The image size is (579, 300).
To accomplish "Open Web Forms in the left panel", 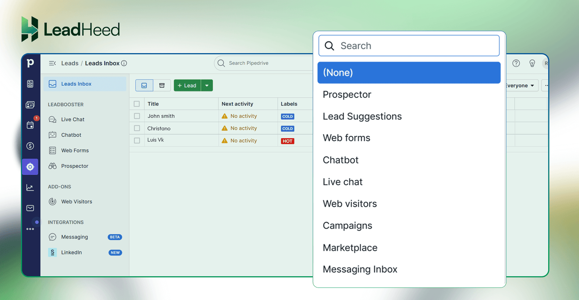I will [x=75, y=150].
